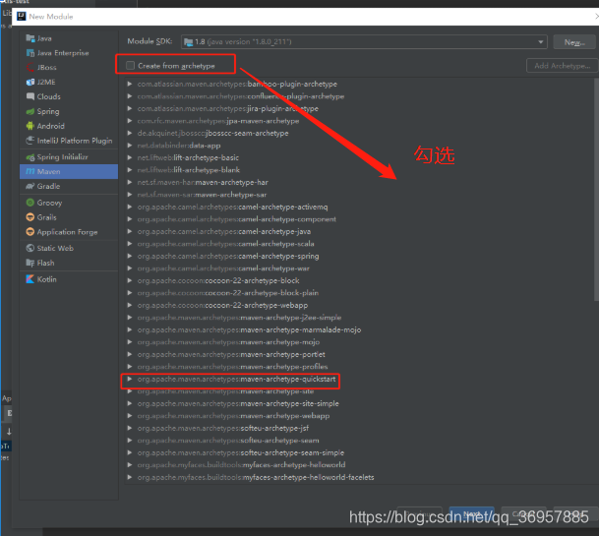
Task: Expand the maven-archetype-j2ee-simple node
Action: click(130, 318)
